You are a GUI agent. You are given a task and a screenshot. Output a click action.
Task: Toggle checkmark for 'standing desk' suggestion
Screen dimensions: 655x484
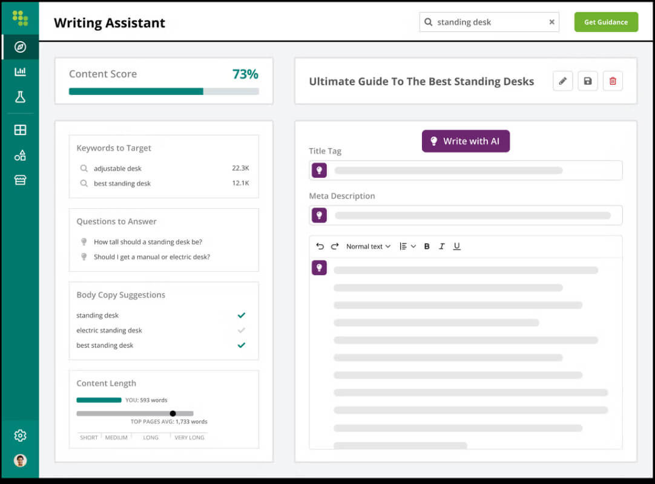[x=242, y=315]
